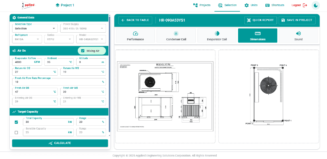Switch to the Condenser Coil tab

tap(176, 36)
